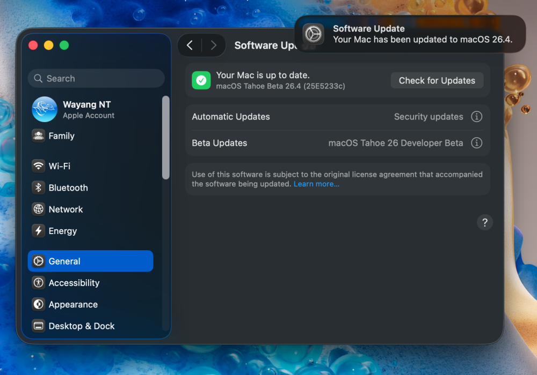Select Energy label in sidebar

[63, 231]
